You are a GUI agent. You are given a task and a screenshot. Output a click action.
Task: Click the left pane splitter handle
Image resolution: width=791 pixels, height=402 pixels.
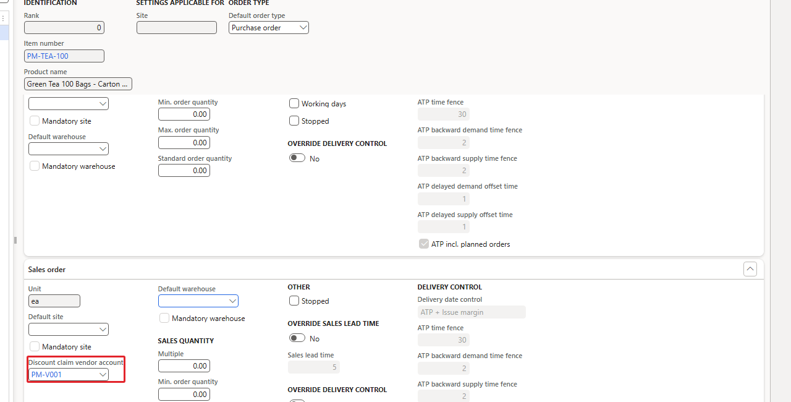point(15,240)
